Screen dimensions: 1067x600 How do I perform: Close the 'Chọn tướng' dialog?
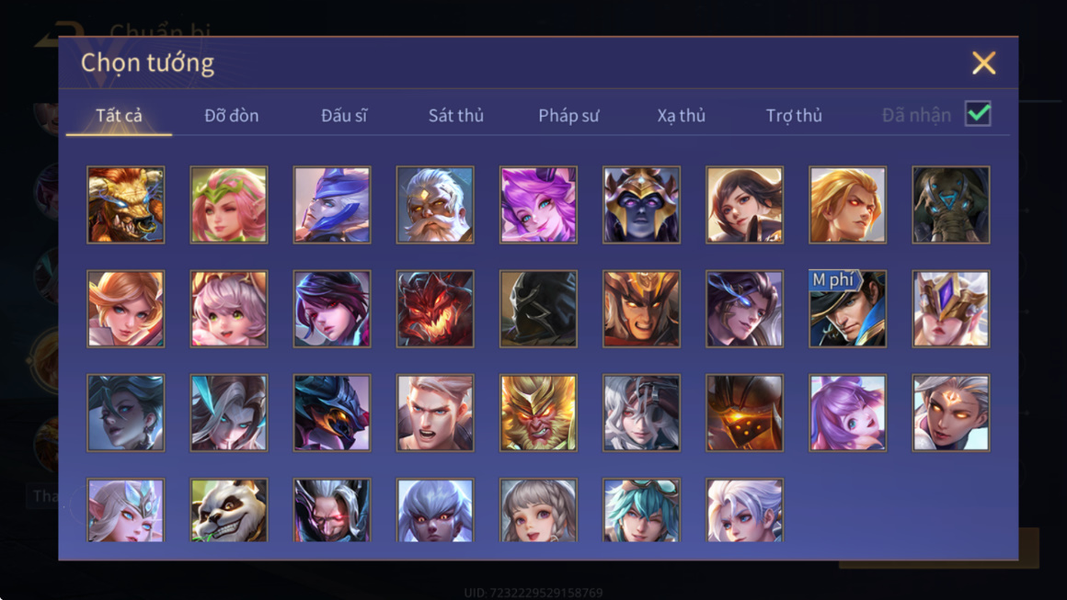click(x=983, y=63)
